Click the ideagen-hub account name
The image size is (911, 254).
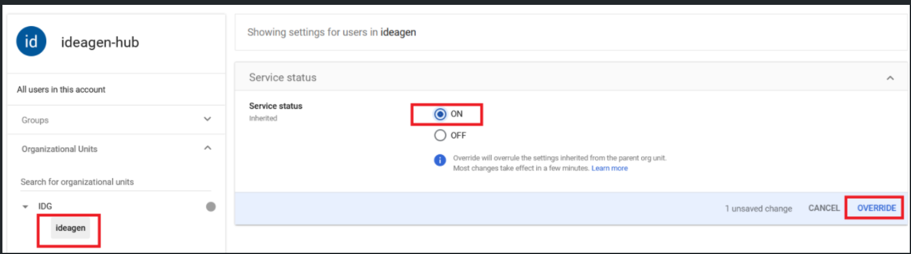tap(100, 43)
